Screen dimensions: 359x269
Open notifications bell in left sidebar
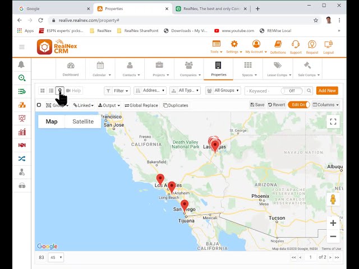tap(21, 64)
